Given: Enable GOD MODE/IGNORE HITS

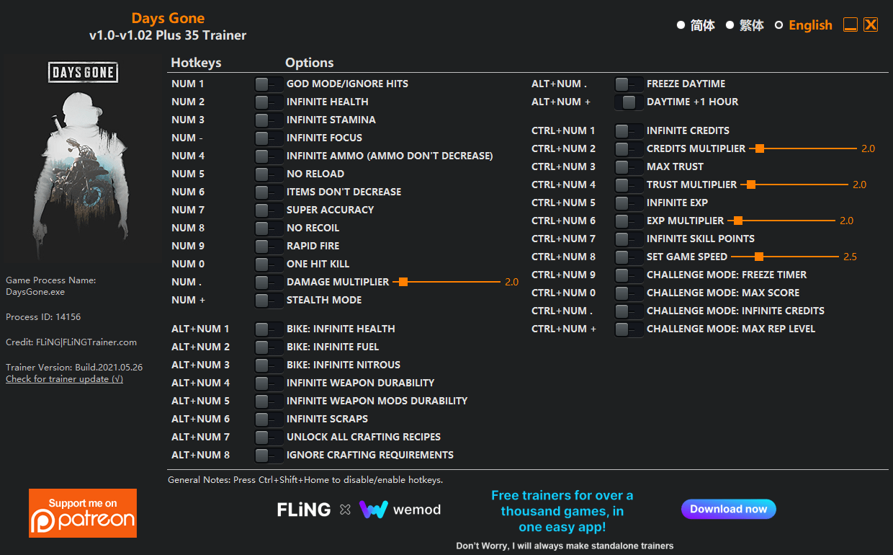Looking at the screenshot, I should point(269,83).
